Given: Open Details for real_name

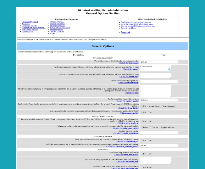Looking at the screenshot, I should 129,63.
